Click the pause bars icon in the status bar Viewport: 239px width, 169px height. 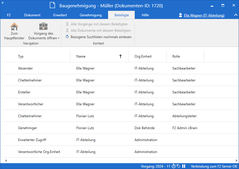click(184, 166)
